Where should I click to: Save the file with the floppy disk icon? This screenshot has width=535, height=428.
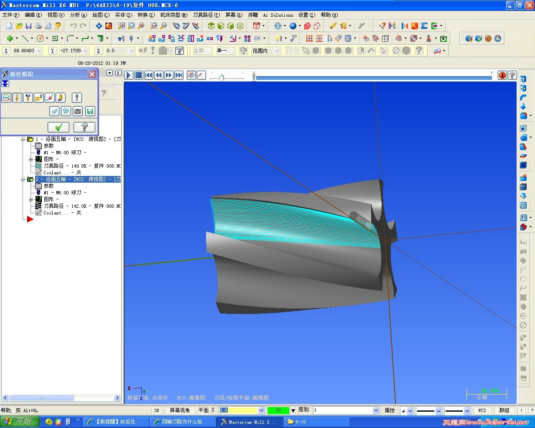[28, 26]
